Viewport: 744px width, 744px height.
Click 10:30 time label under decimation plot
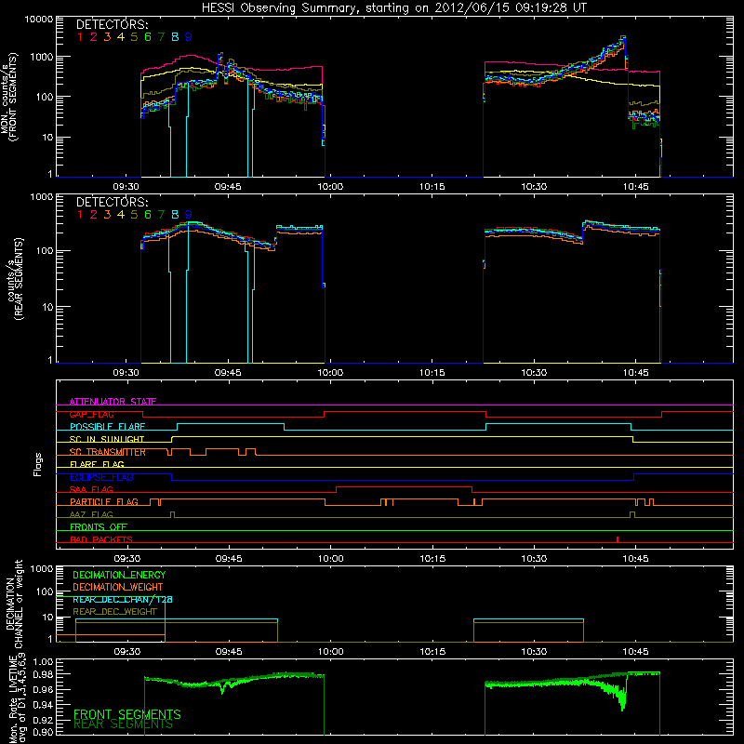coord(534,652)
